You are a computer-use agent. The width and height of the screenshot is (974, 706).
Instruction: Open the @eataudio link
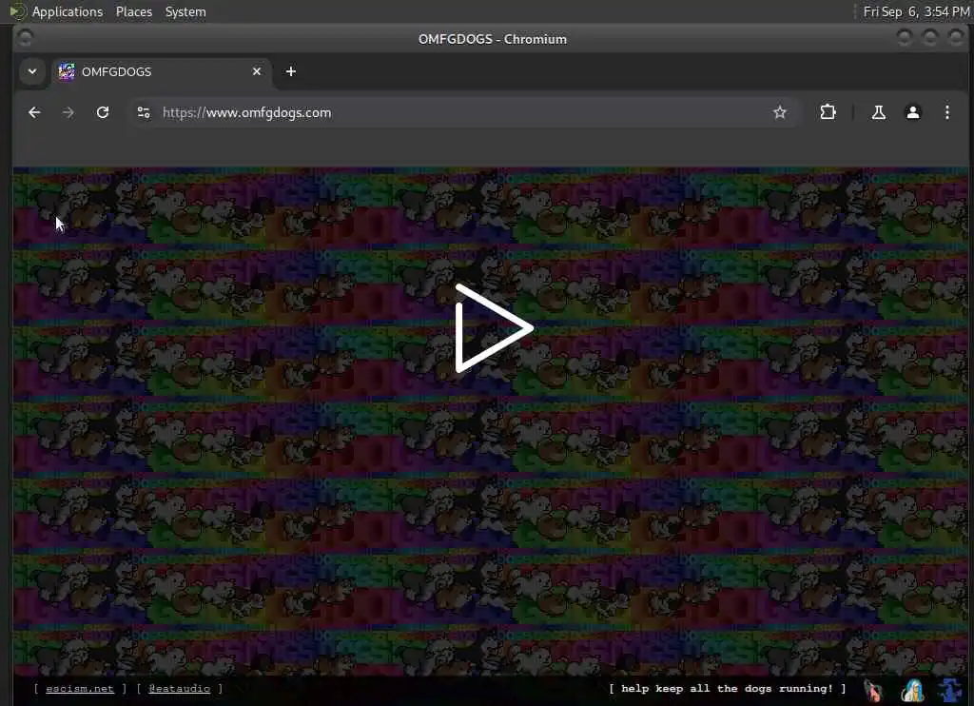[179, 689]
